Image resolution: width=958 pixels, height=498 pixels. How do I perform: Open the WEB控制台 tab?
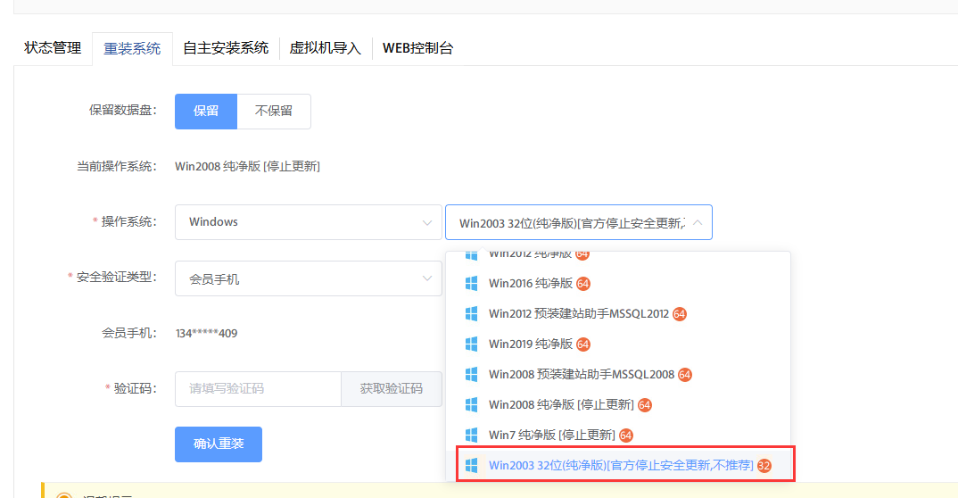tap(417, 48)
